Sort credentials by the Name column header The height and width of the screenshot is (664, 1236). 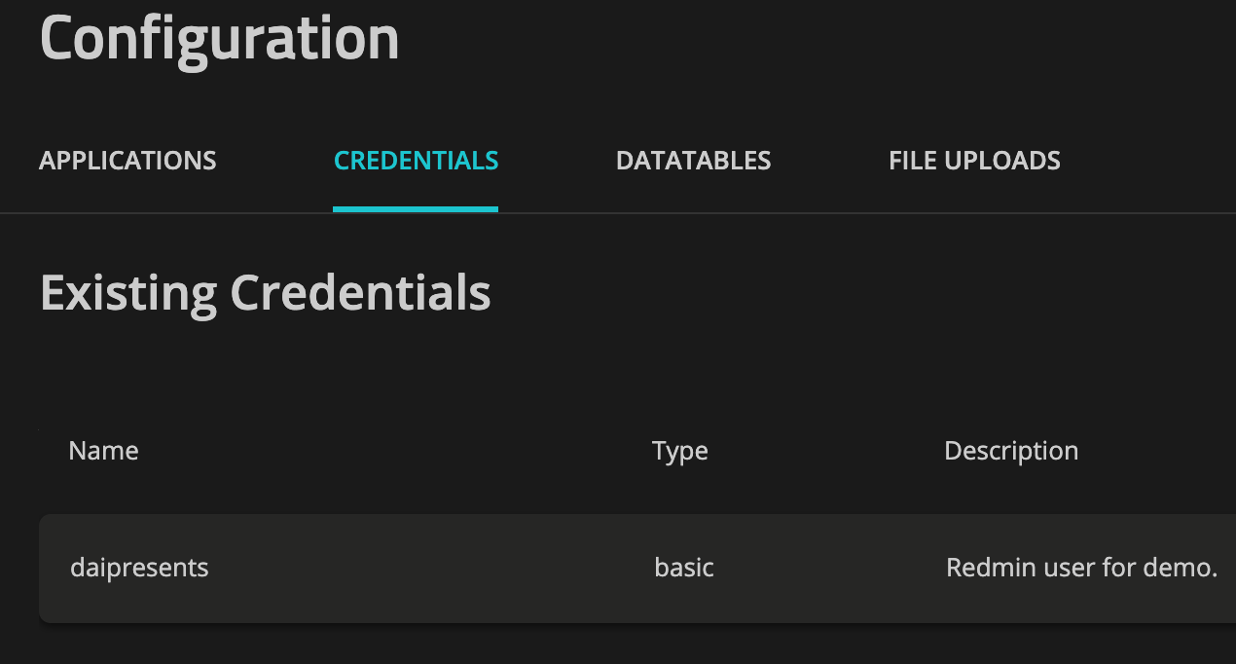click(x=103, y=451)
